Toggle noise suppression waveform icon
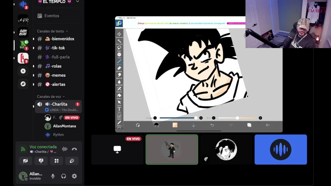 click(65, 149)
